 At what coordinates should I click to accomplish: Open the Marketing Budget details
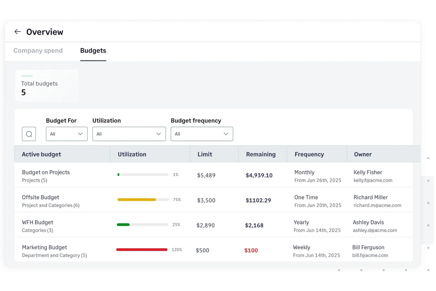(x=44, y=247)
